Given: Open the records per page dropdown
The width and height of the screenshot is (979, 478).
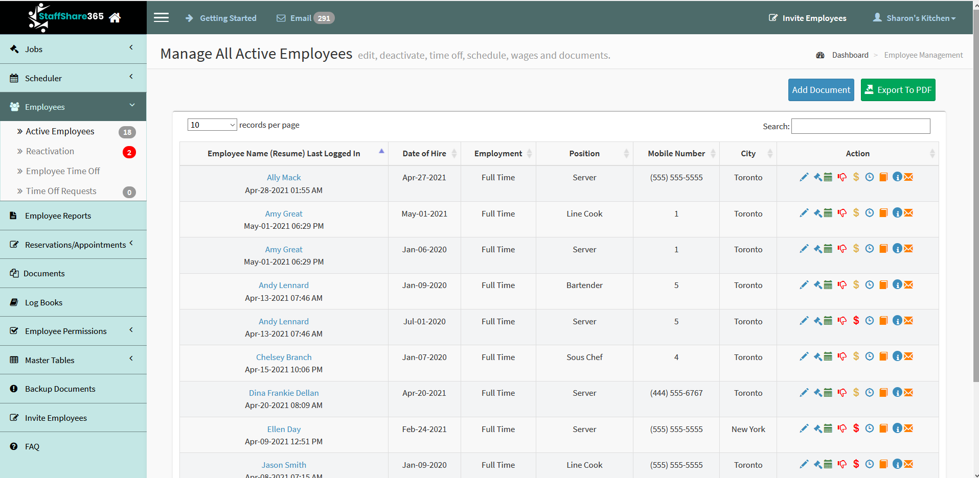Looking at the screenshot, I should click(x=212, y=125).
